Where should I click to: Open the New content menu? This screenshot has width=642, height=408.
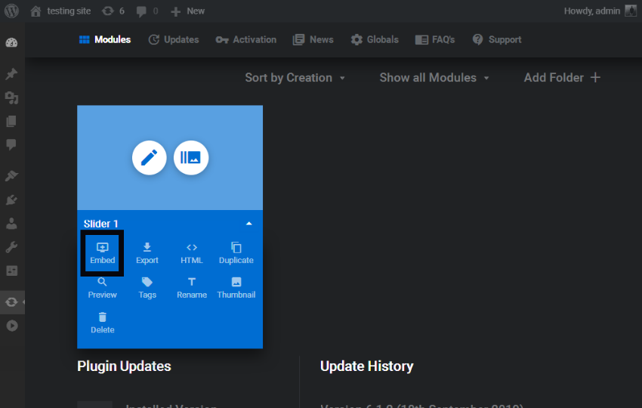(x=187, y=11)
